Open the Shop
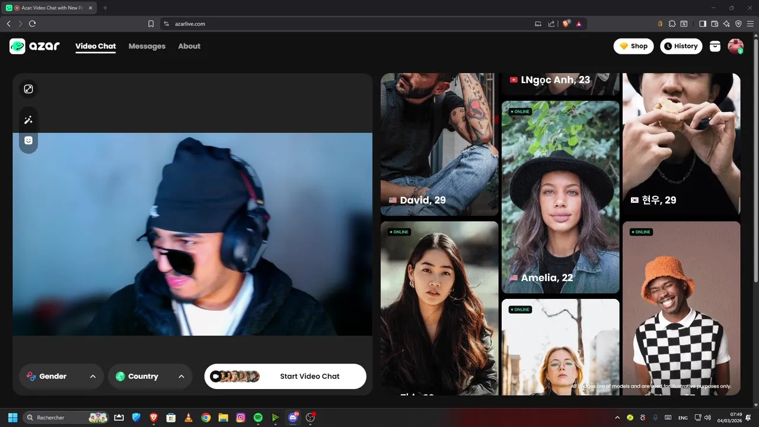Screen dimensions: 759x427 point(633,46)
